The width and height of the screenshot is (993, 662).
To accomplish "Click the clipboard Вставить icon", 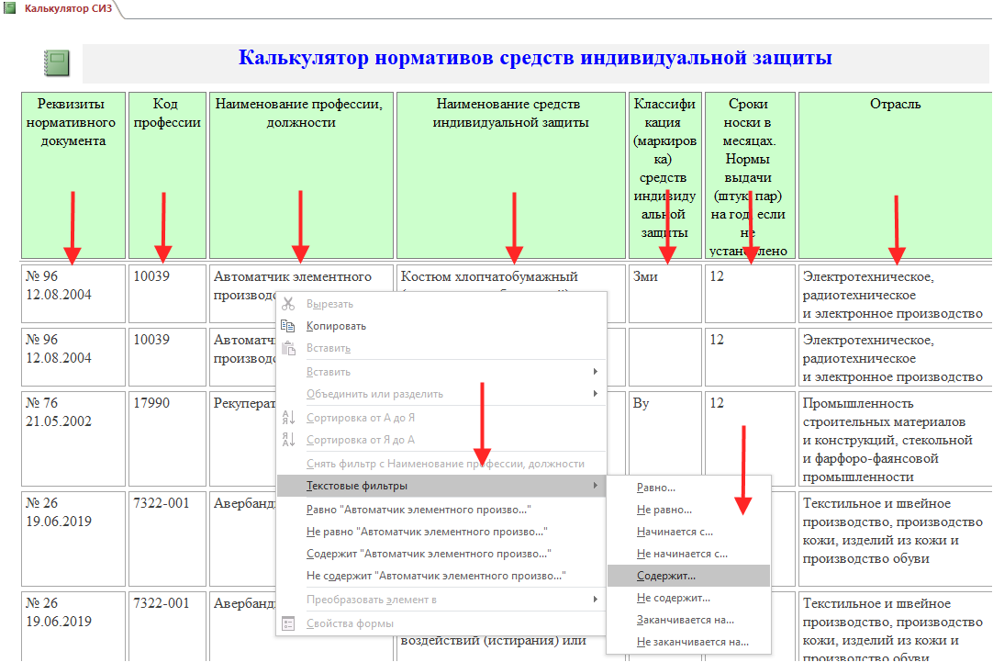I will point(289,348).
